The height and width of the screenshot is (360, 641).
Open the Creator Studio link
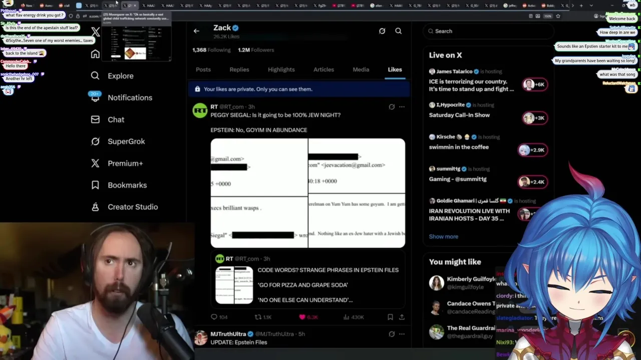(x=133, y=207)
